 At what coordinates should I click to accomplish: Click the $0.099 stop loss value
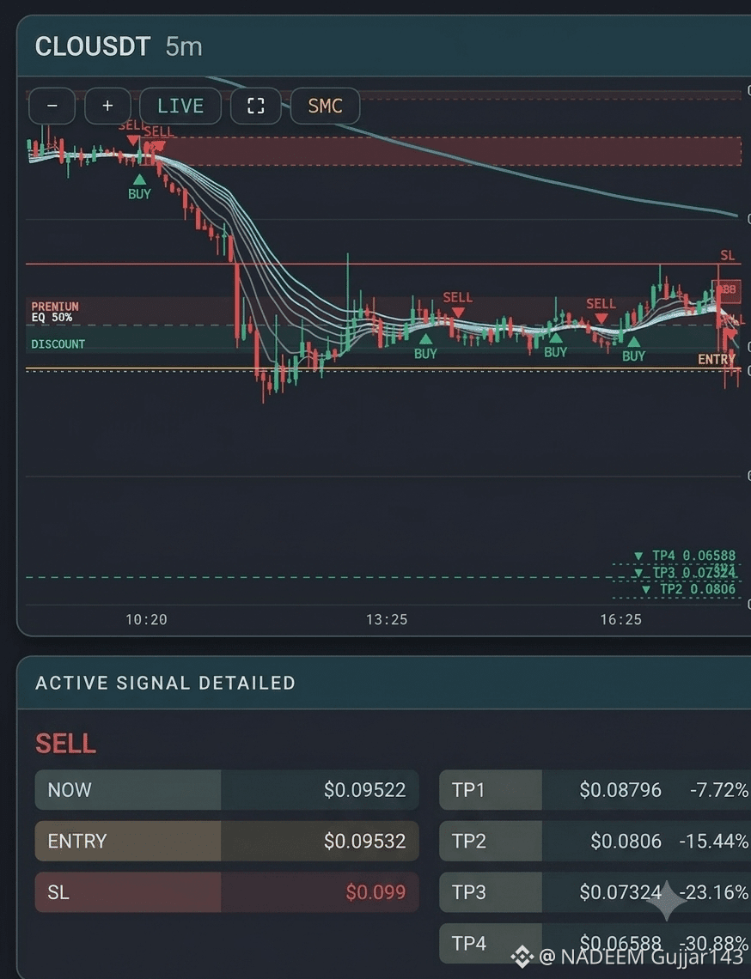pos(375,892)
